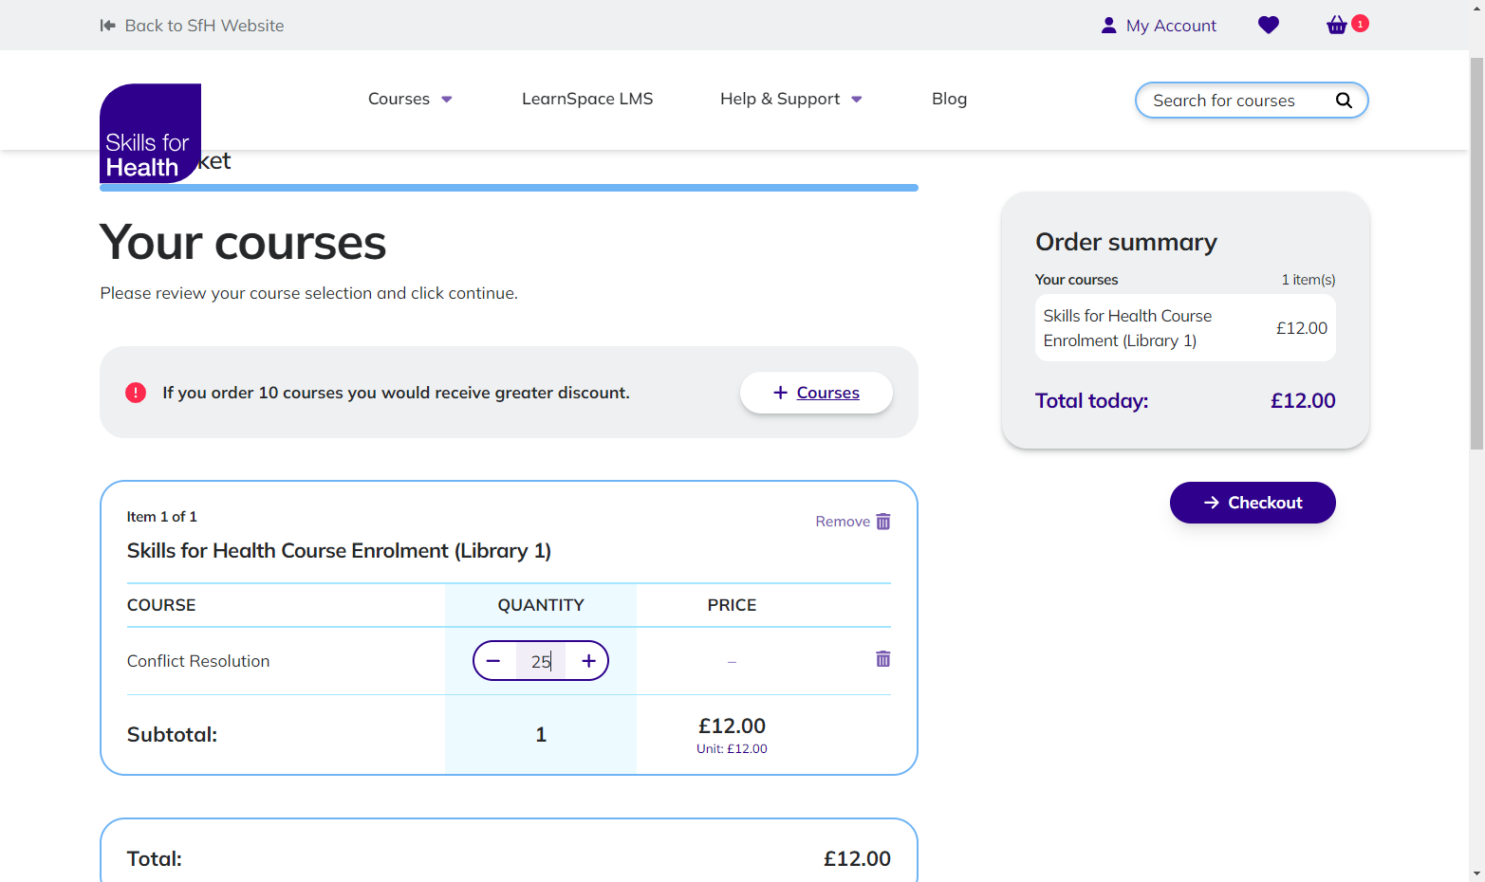Click the Unit: £12.00 price text
Screen dimensions: 1485x882
(x=732, y=749)
